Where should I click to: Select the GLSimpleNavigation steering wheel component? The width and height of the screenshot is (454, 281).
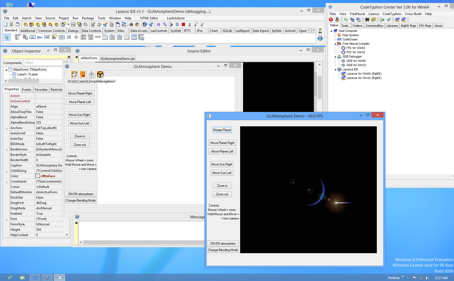(x=100, y=74)
